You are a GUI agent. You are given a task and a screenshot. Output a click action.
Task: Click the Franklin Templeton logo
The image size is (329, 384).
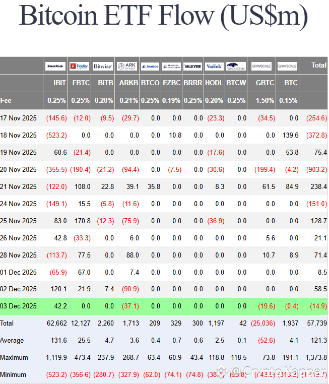click(171, 66)
